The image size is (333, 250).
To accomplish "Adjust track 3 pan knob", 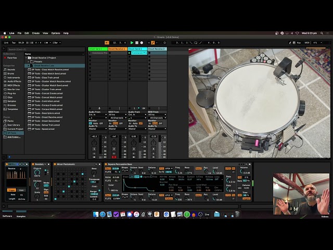I will (134, 142).
